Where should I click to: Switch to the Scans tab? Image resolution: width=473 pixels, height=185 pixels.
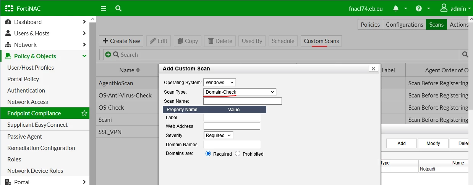coord(436,24)
